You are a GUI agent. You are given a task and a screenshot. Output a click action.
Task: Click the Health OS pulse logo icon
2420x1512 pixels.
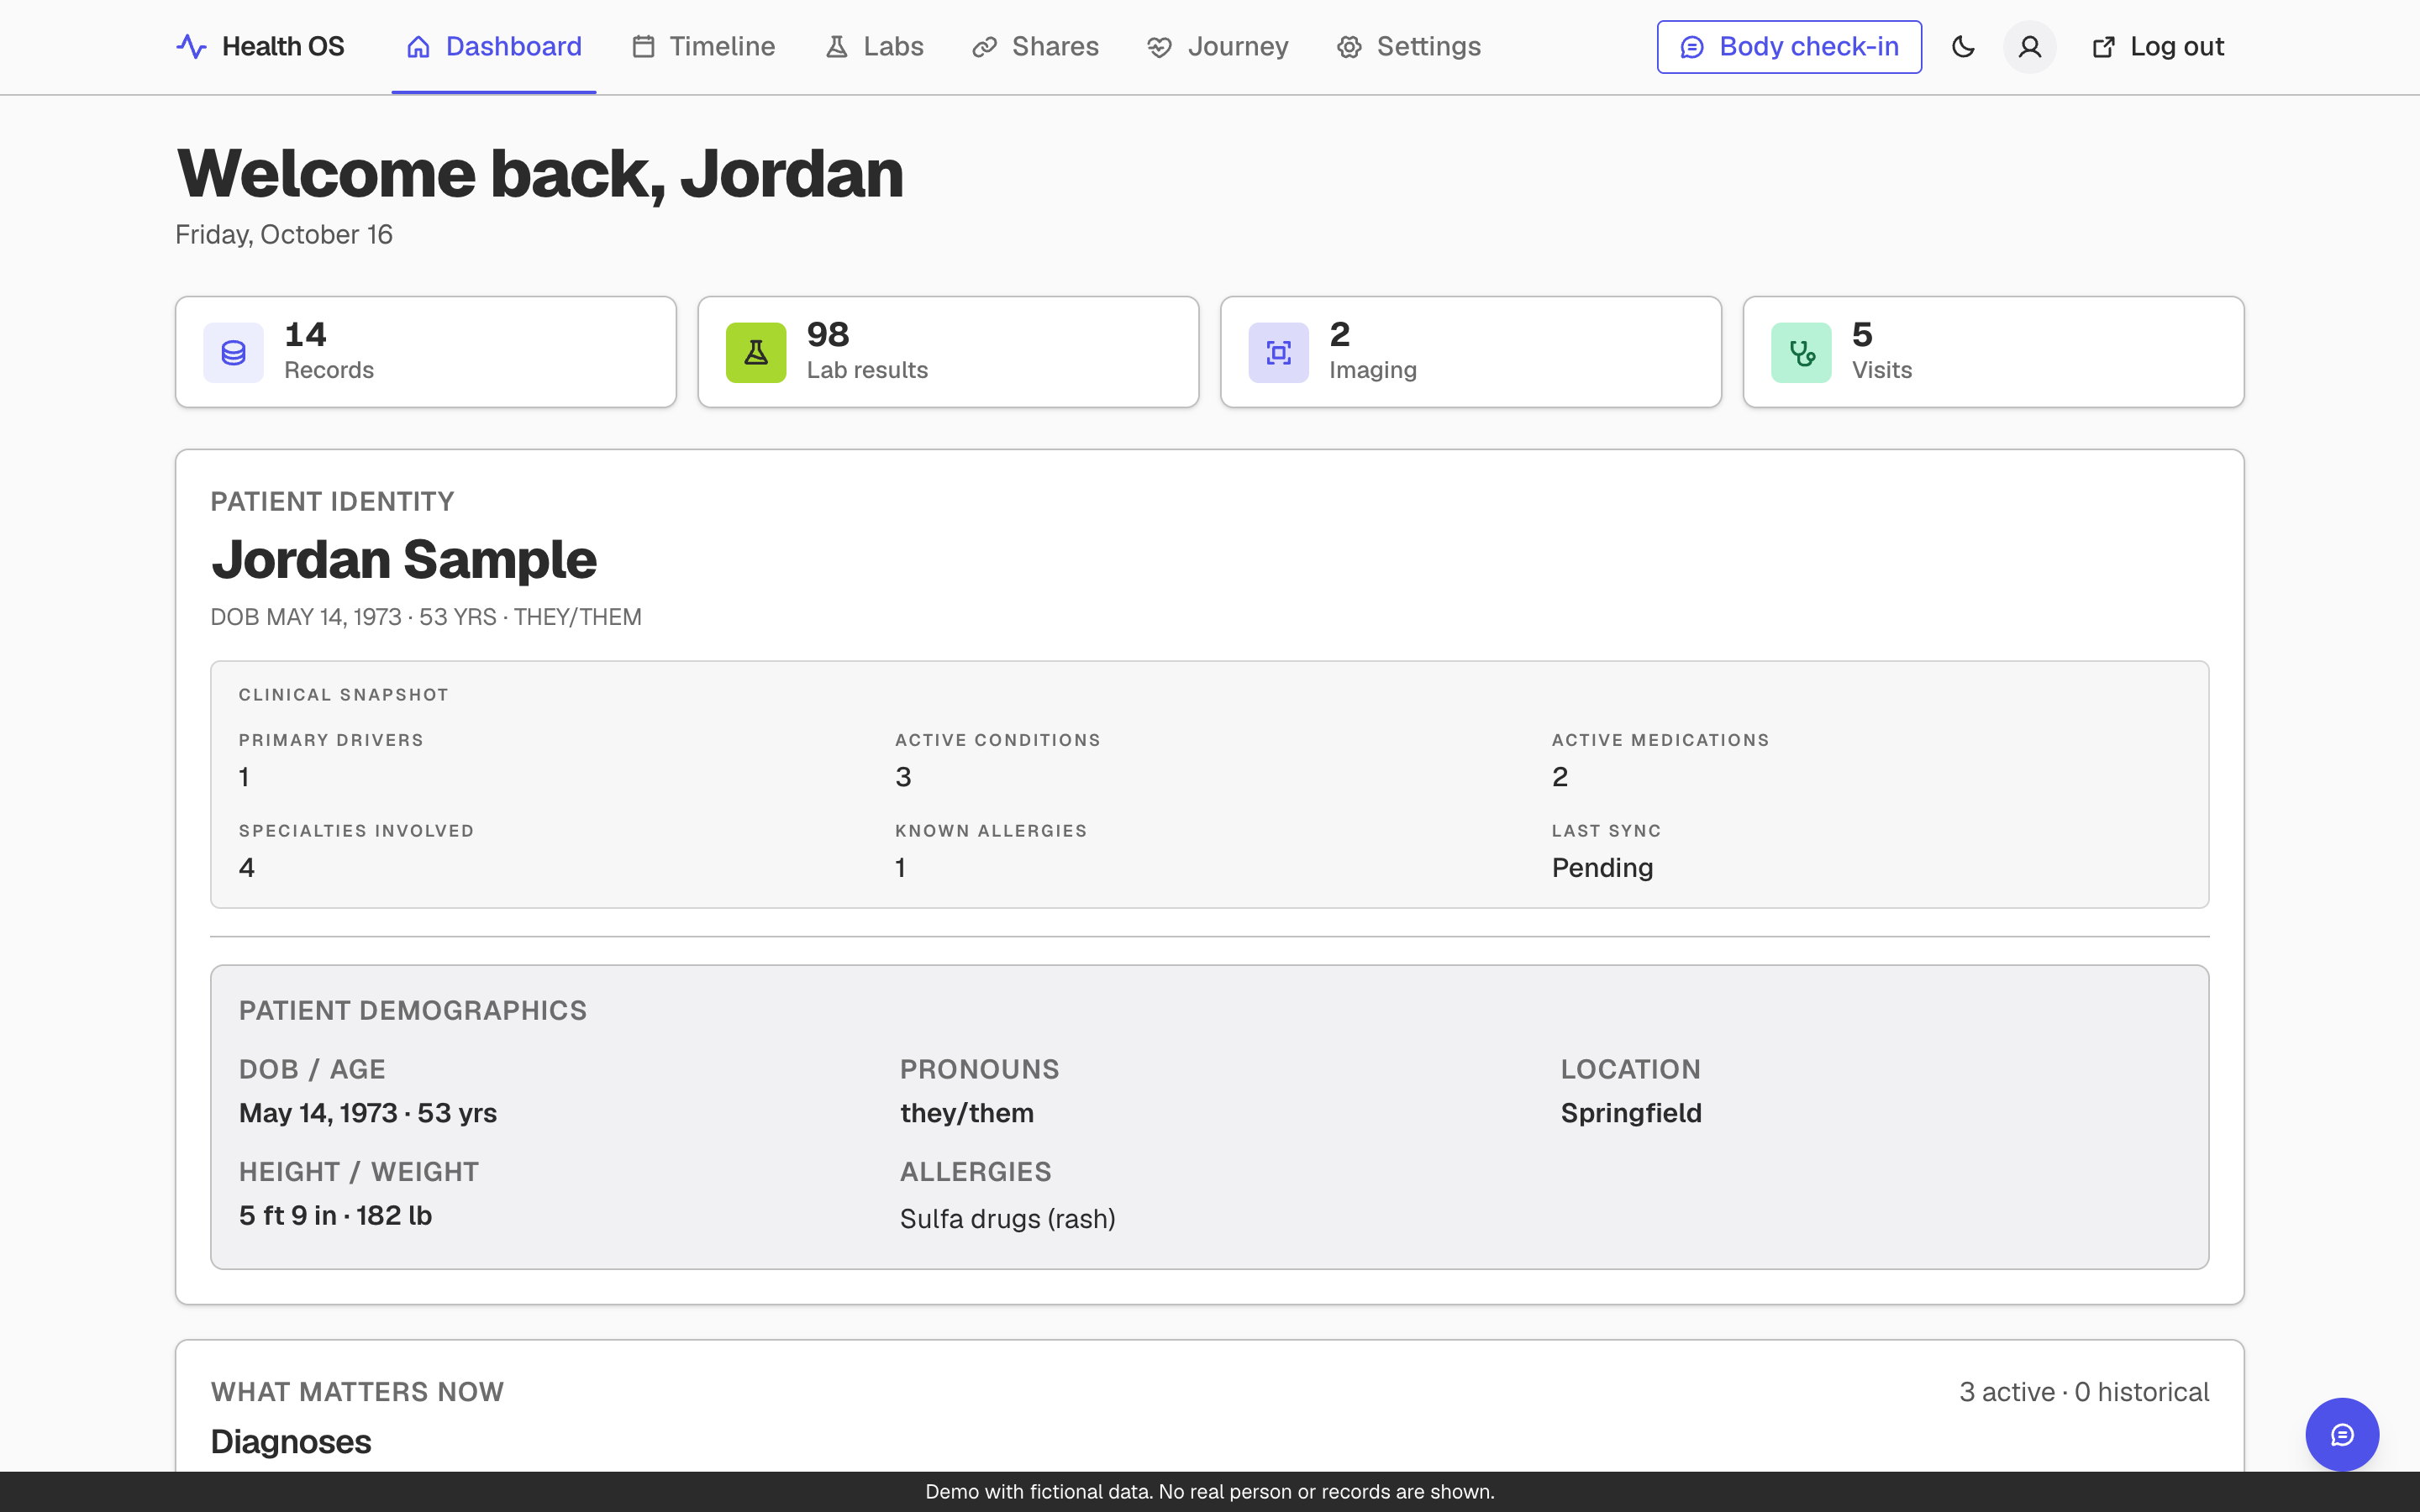pyautogui.click(x=191, y=47)
